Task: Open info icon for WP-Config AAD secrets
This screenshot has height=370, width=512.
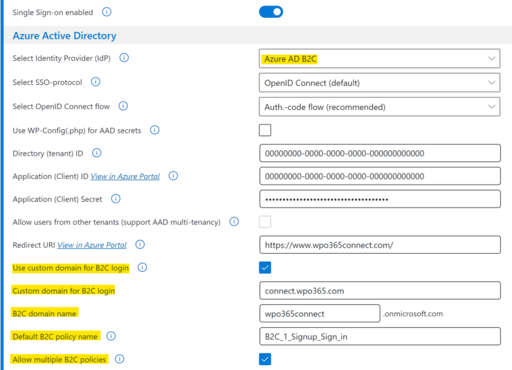Action: click(154, 130)
